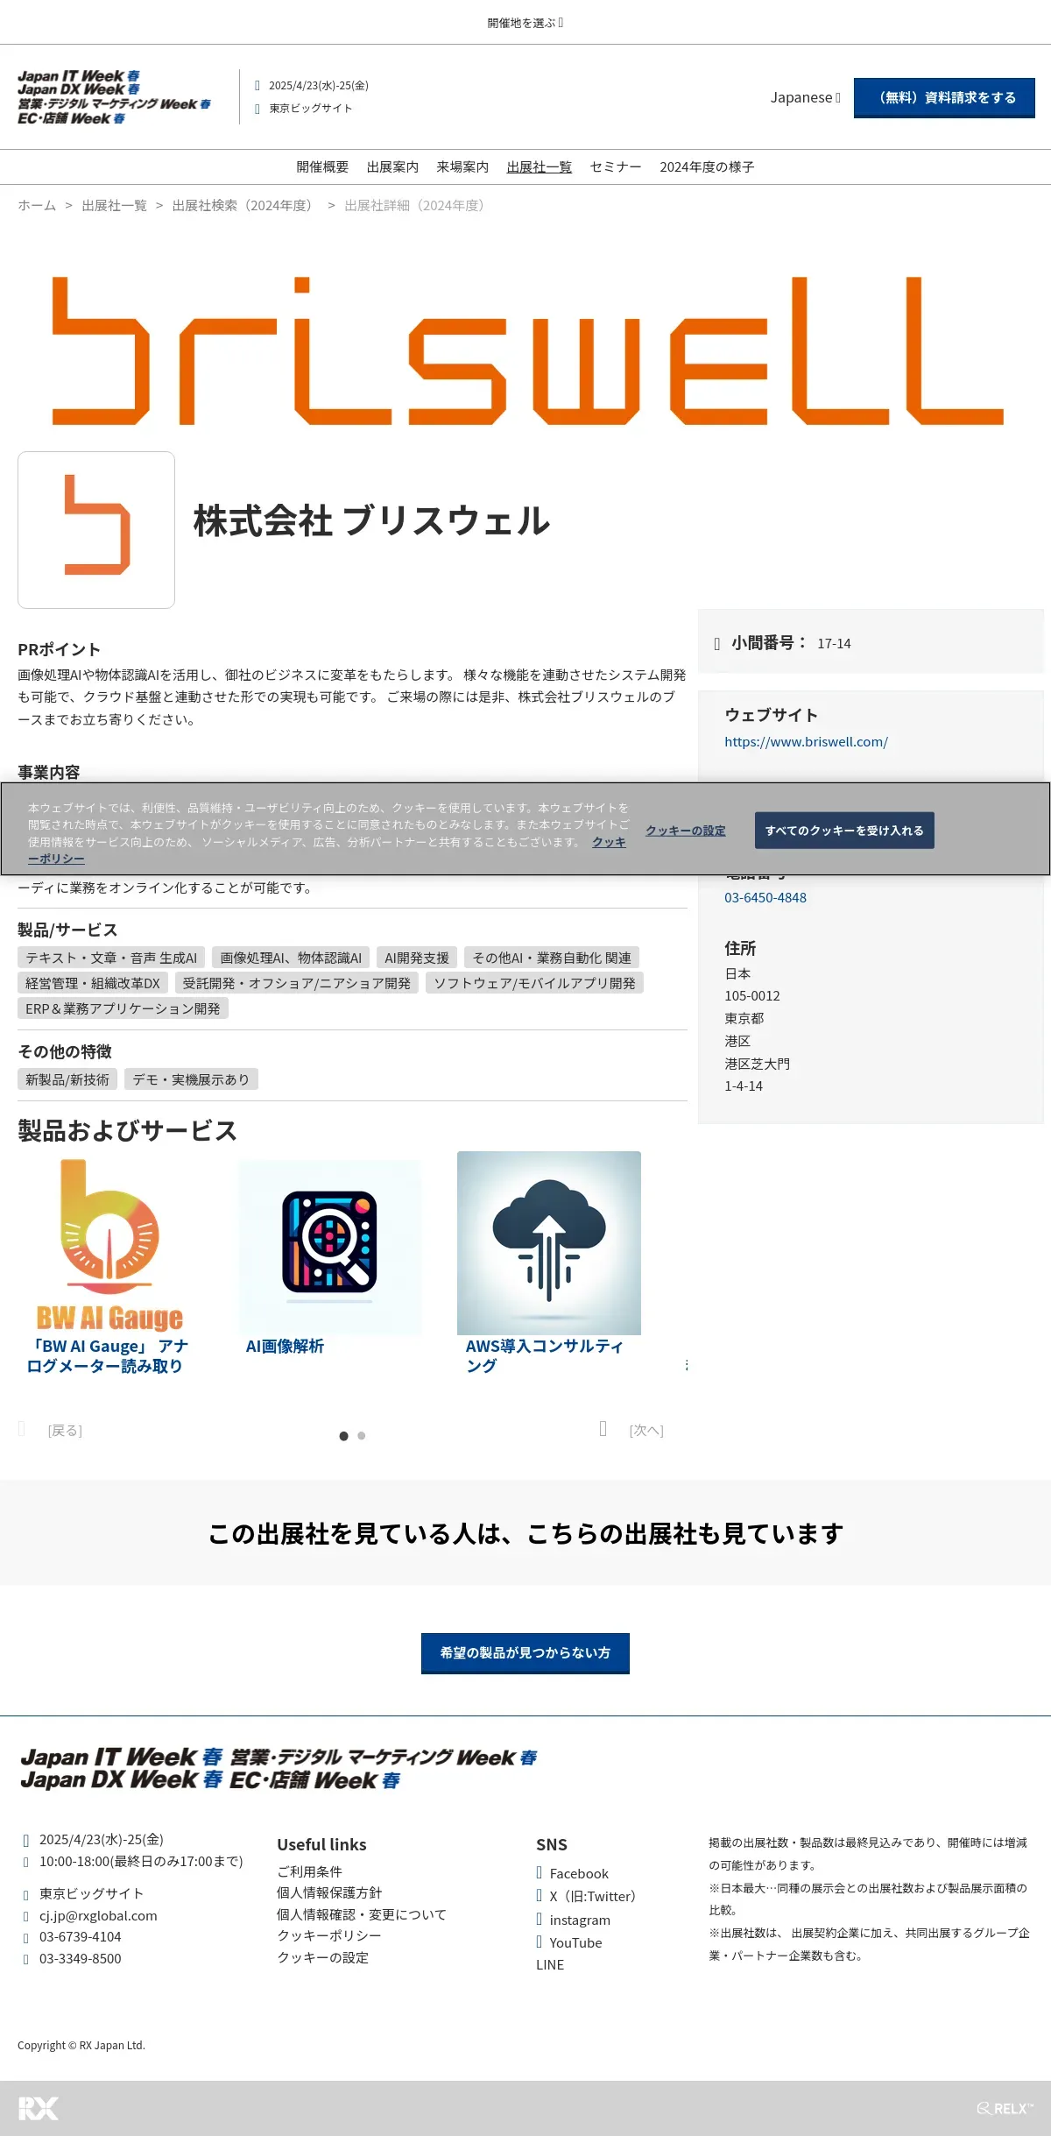Open the 出展案内 menu item
Screen dimensions: 1051x2136
(x=392, y=166)
